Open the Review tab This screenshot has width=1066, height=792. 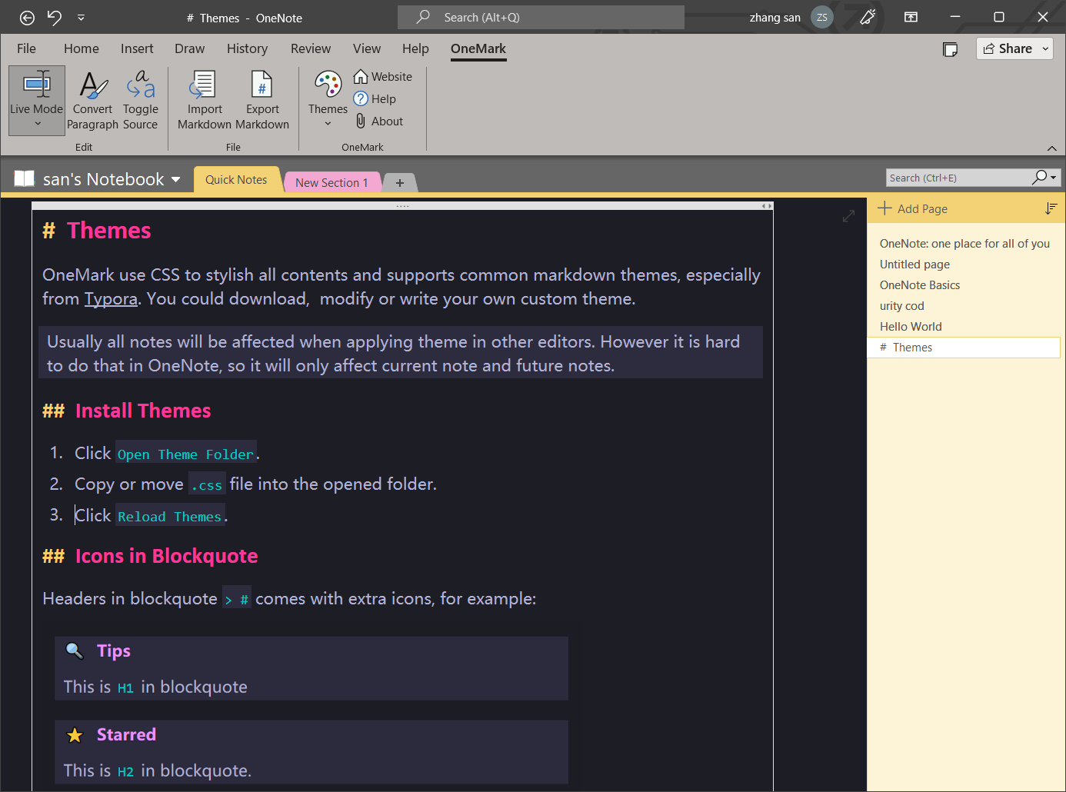(x=311, y=48)
